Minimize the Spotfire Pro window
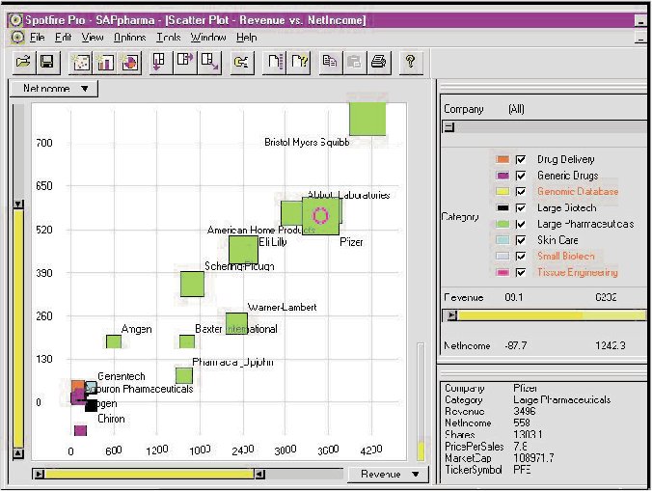Image resolution: width=652 pixels, height=491 pixels. tap(641, 21)
